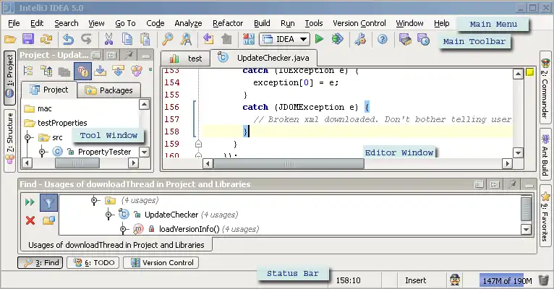Screen dimensions: 554x289
Task: Collapse the UpdateChecker usages node
Action: (x=108, y=215)
